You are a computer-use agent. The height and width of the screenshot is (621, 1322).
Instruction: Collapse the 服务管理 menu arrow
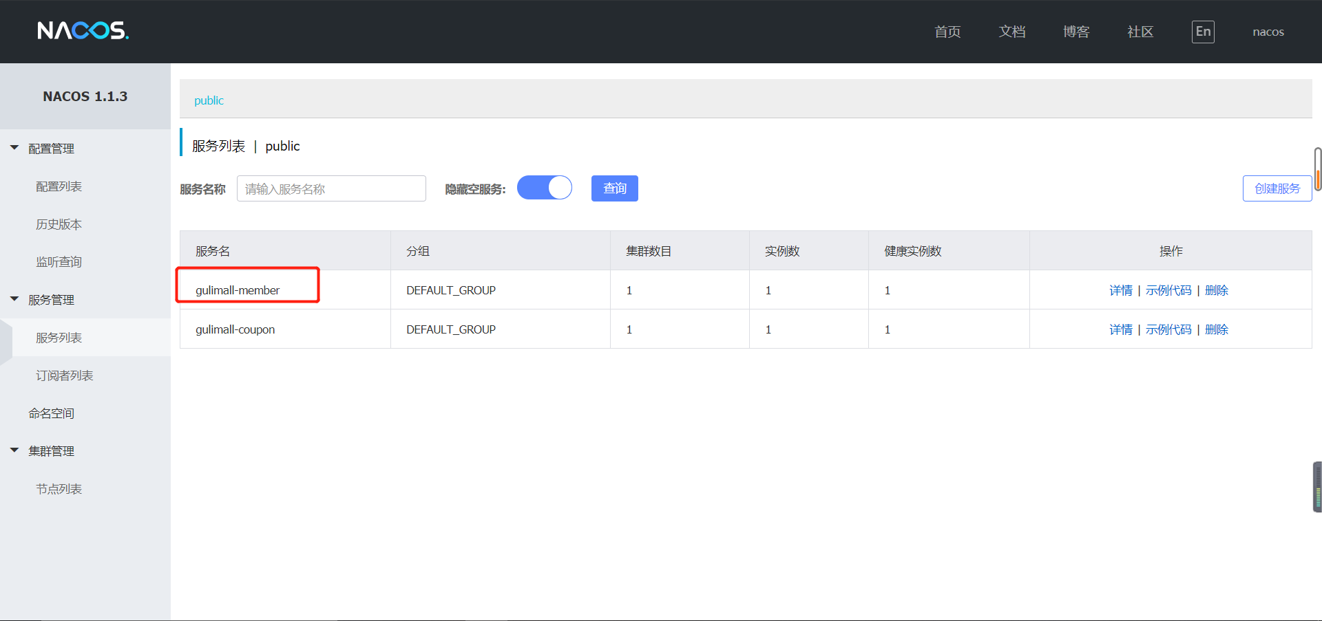click(14, 299)
